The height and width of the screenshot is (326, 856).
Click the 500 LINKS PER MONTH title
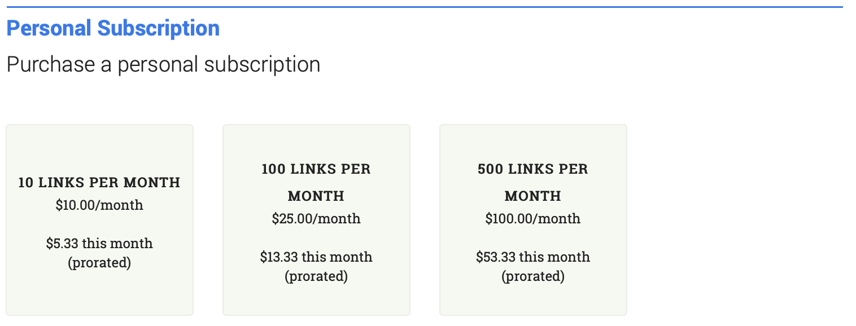pyautogui.click(x=533, y=182)
